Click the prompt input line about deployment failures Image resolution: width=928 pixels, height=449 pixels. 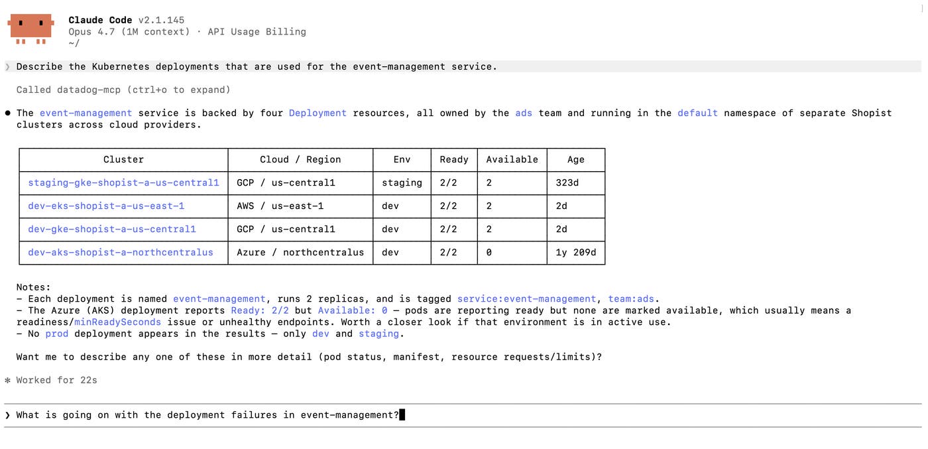point(463,415)
